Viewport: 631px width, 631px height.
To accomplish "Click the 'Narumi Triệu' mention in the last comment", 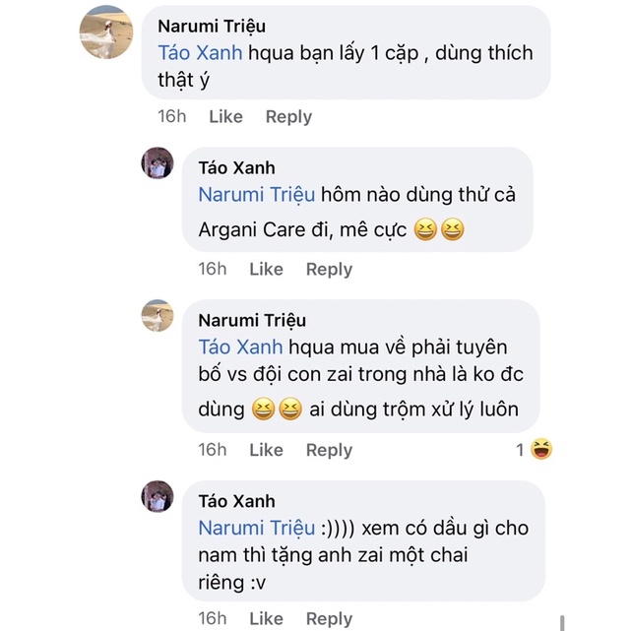I will pos(252,528).
